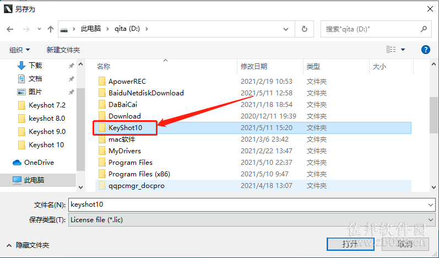
Task: Close the 另存为 dialog
Action: click(x=430, y=9)
